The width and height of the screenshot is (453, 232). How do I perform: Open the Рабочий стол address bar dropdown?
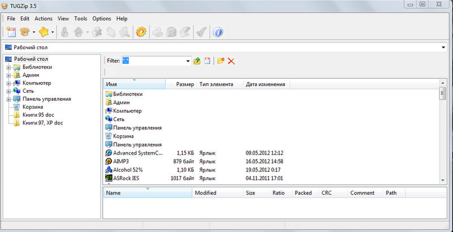click(x=443, y=48)
